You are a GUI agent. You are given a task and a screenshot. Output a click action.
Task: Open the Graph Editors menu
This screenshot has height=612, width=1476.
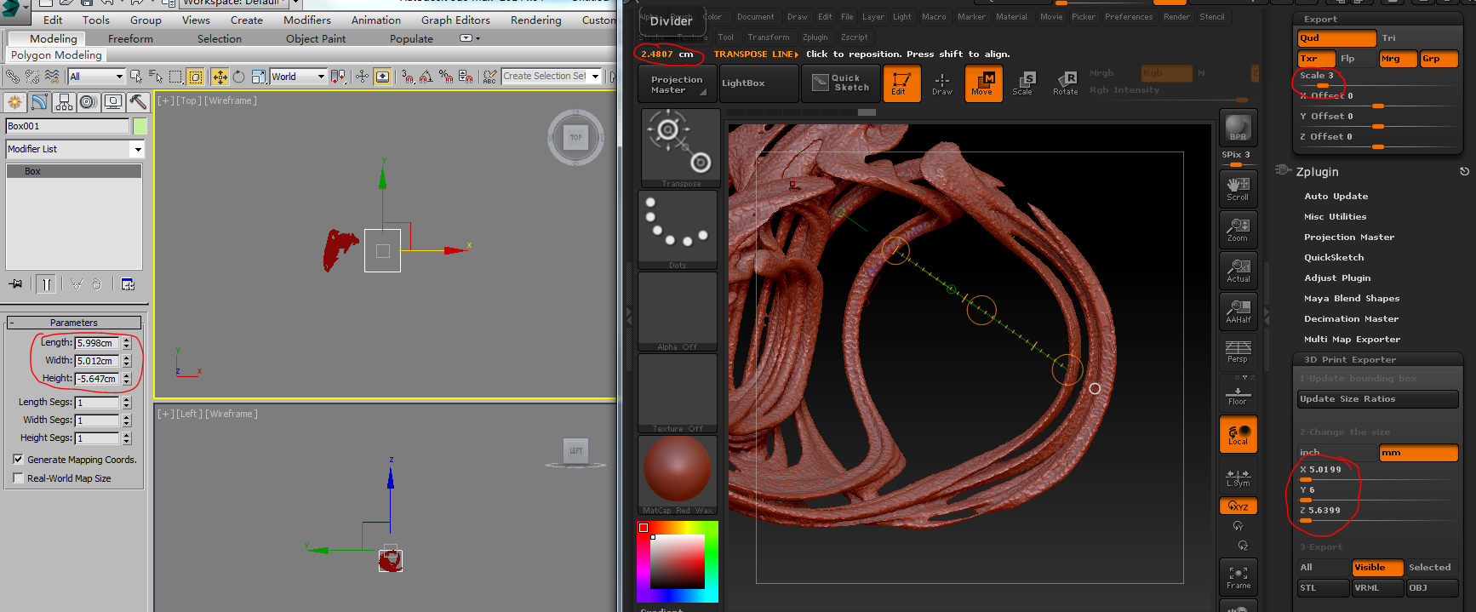[455, 20]
